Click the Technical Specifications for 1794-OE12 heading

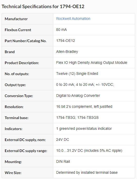click(43, 7)
